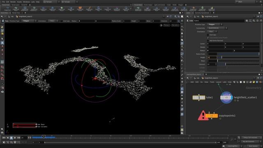
Task: Click the first Terrain Masks shelf tool
Action: click(138, 9)
